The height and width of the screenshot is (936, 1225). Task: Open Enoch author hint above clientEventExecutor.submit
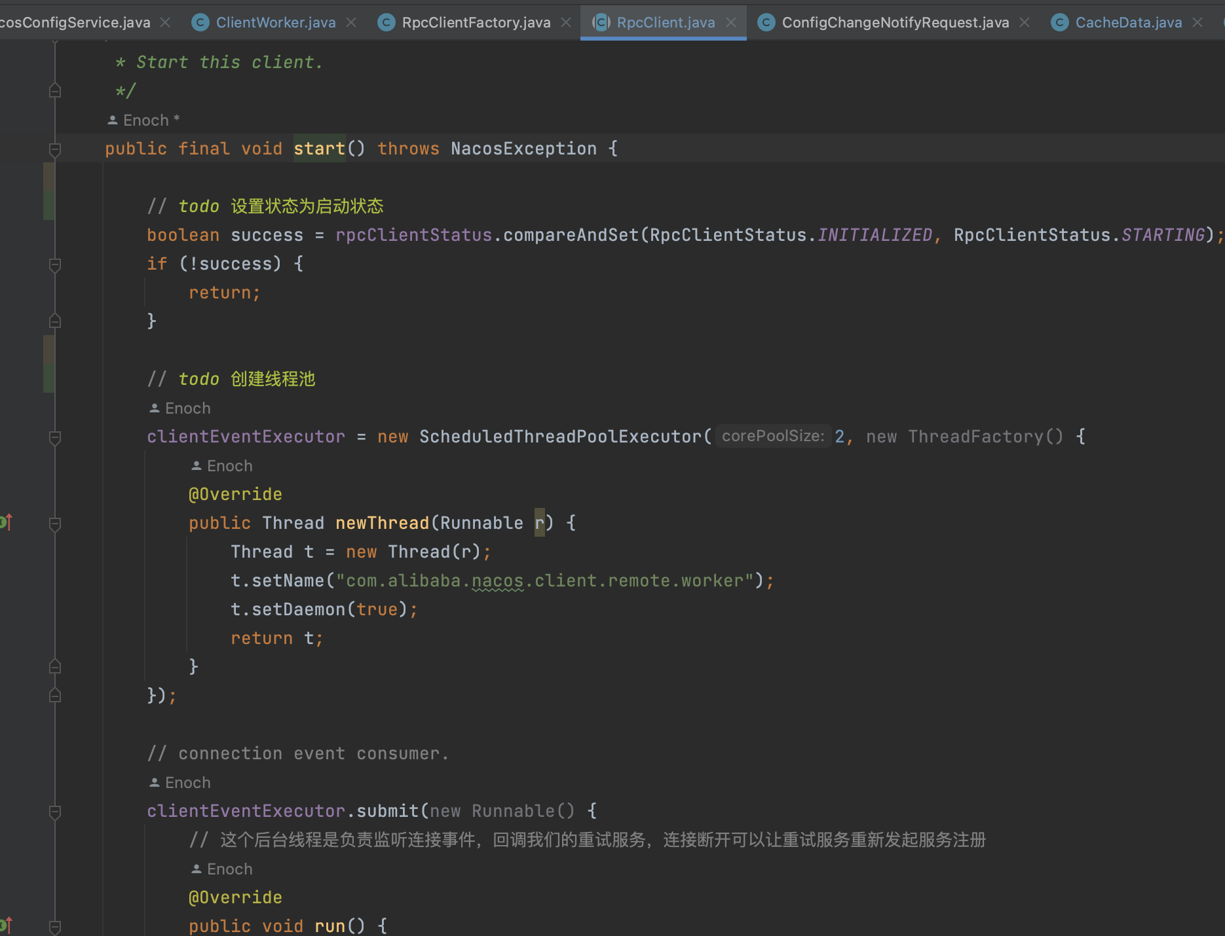(179, 783)
